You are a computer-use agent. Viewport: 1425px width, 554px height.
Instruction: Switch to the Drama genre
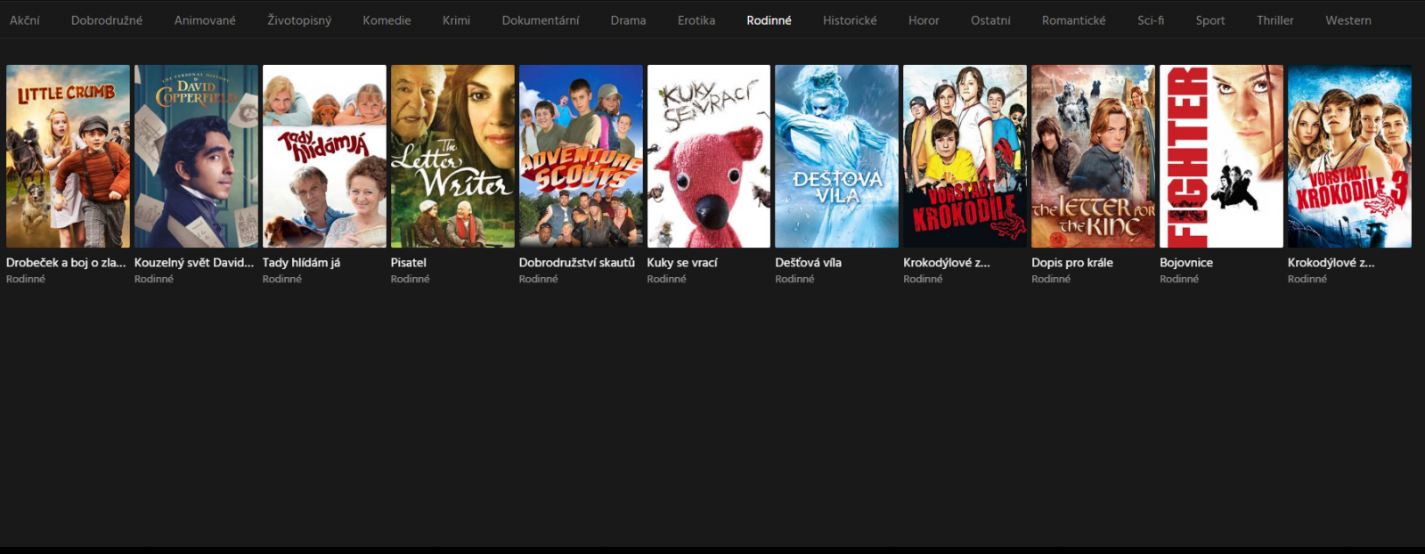pyautogui.click(x=628, y=20)
